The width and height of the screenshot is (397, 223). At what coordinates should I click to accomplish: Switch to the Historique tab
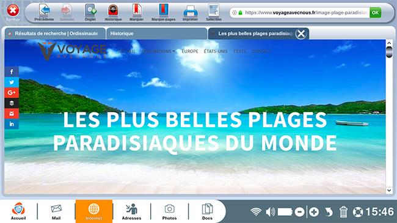click(157, 34)
